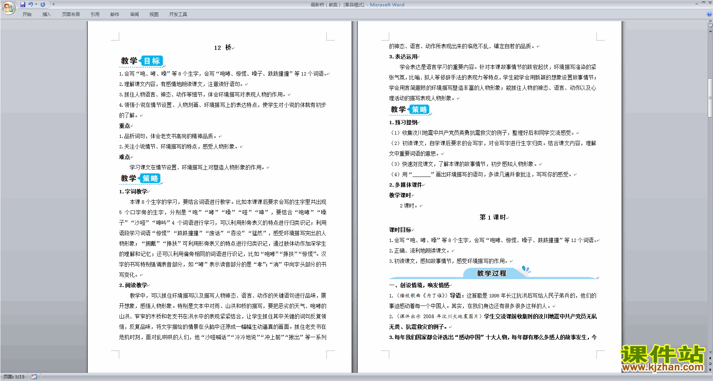
Task: Open the select browse object button
Action: coord(710,364)
